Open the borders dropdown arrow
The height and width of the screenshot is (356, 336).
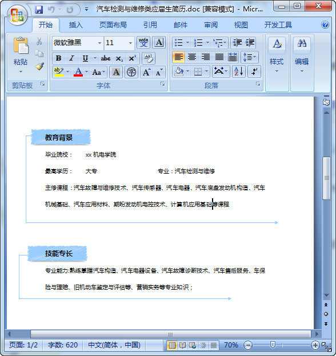pos(207,71)
